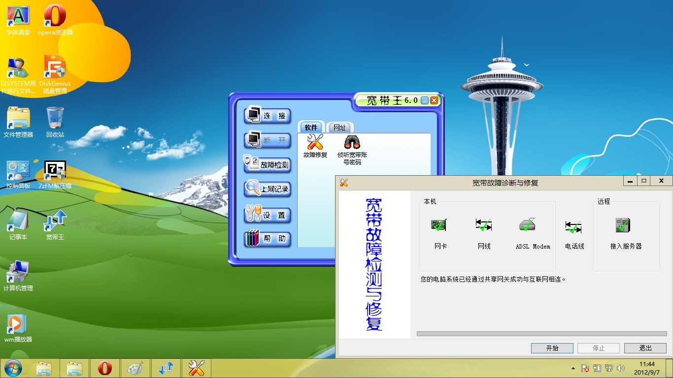Click 退出 to exit diagnosis dialog
The height and width of the screenshot is (378, 673).
[x=645, y=348]
